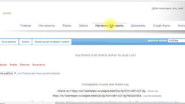Click the youtube project label
This screenshot has height=104, width=185.
pos(7,13)
